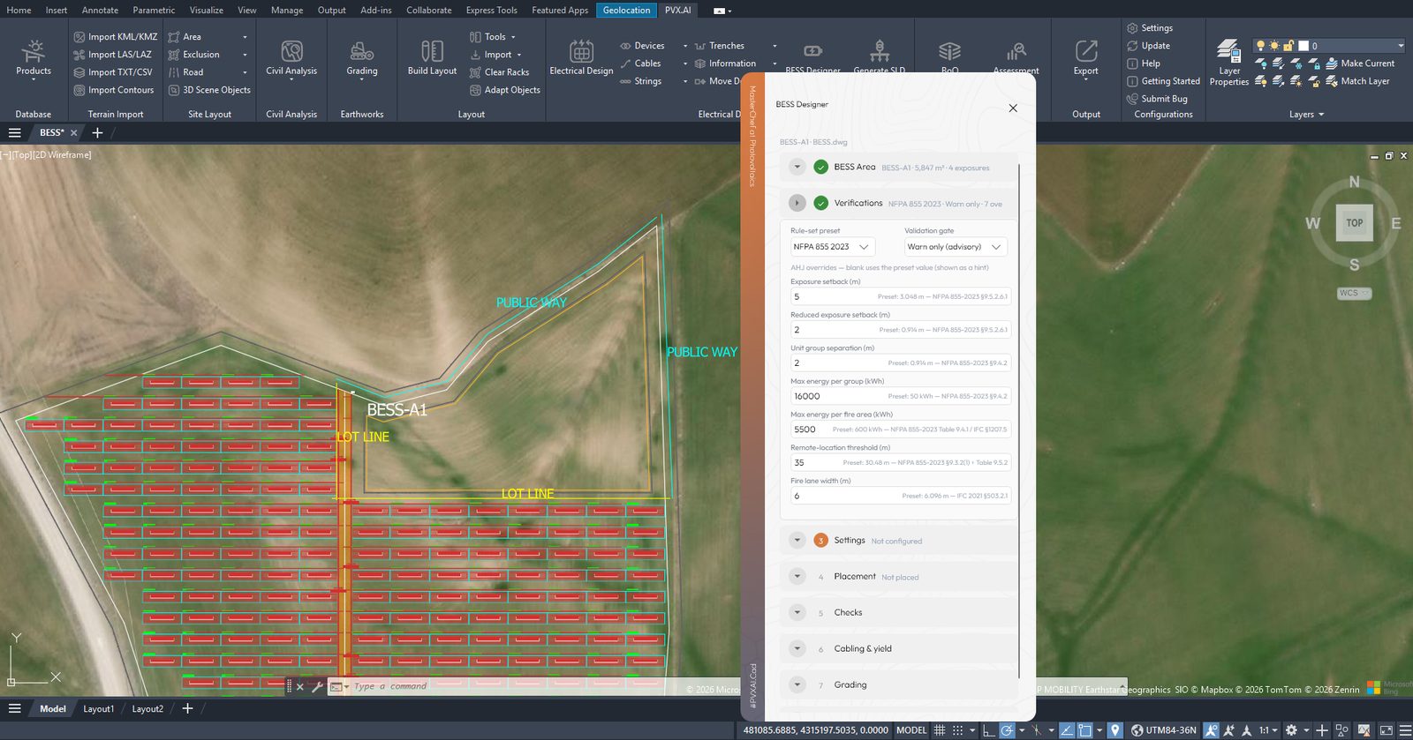Click the layer Lock tool icon
Screen dimensions: 1413x740
(x=1314, y=64)
